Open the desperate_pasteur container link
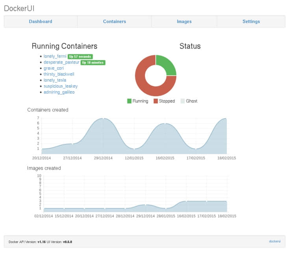 coord(61,62)
